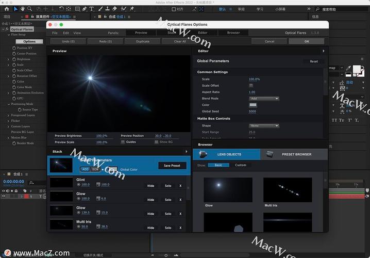Toggle the Browser panel button
Image resolution: width=370 pixels, height=258 pixels.
(x=233, y=33)
